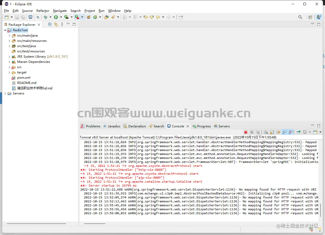Click the New file wizard icon
Screen dimensions: 325x235
pos(7,17)
